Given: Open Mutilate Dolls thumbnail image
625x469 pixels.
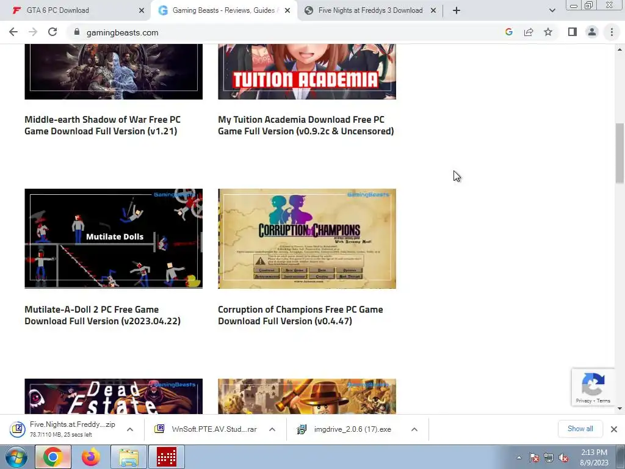Looking at the screenshot, I should (114, 239).
